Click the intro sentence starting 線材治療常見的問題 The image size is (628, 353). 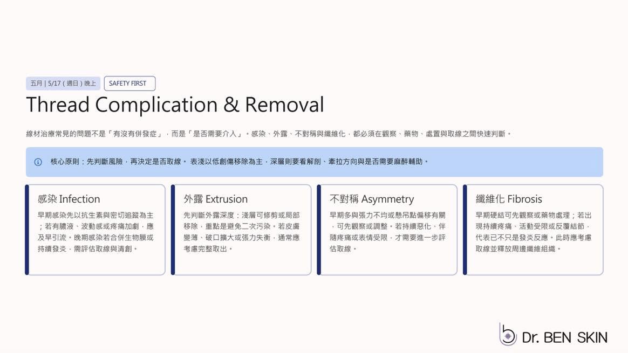point(269,134)
